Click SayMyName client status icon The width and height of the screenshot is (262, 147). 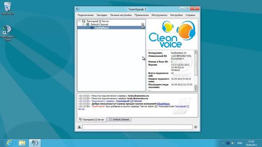click(x=92, y=28)
